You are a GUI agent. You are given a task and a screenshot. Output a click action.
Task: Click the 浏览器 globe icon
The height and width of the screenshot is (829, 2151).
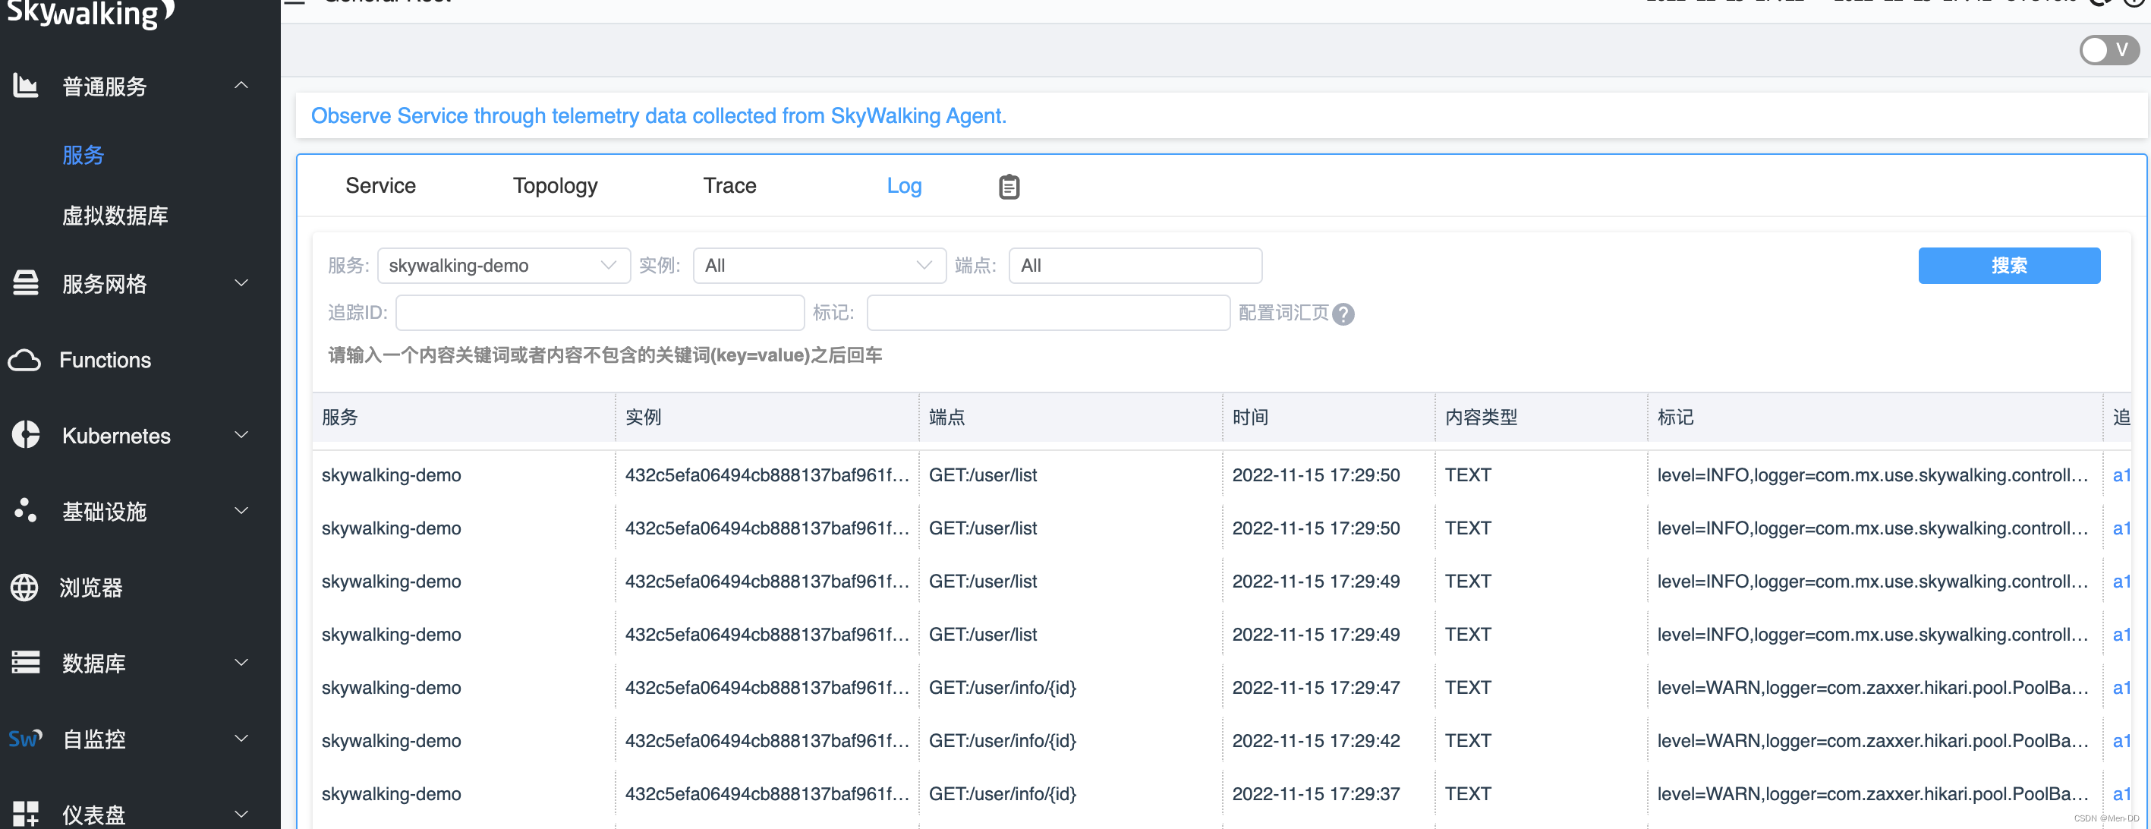(24, 587)
